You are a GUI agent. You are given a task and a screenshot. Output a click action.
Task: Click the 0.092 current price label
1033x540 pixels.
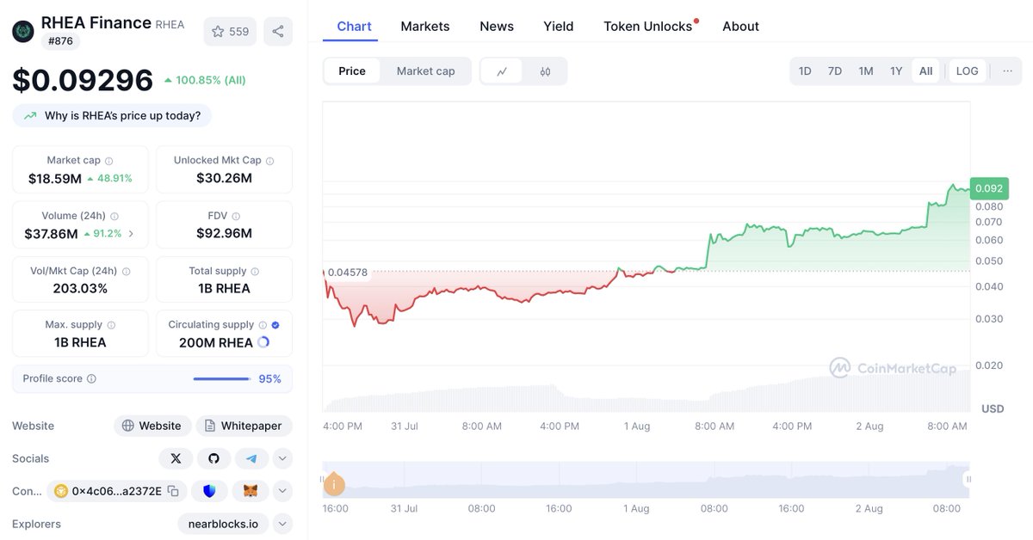pyautogui.click(x=988, y=189)
